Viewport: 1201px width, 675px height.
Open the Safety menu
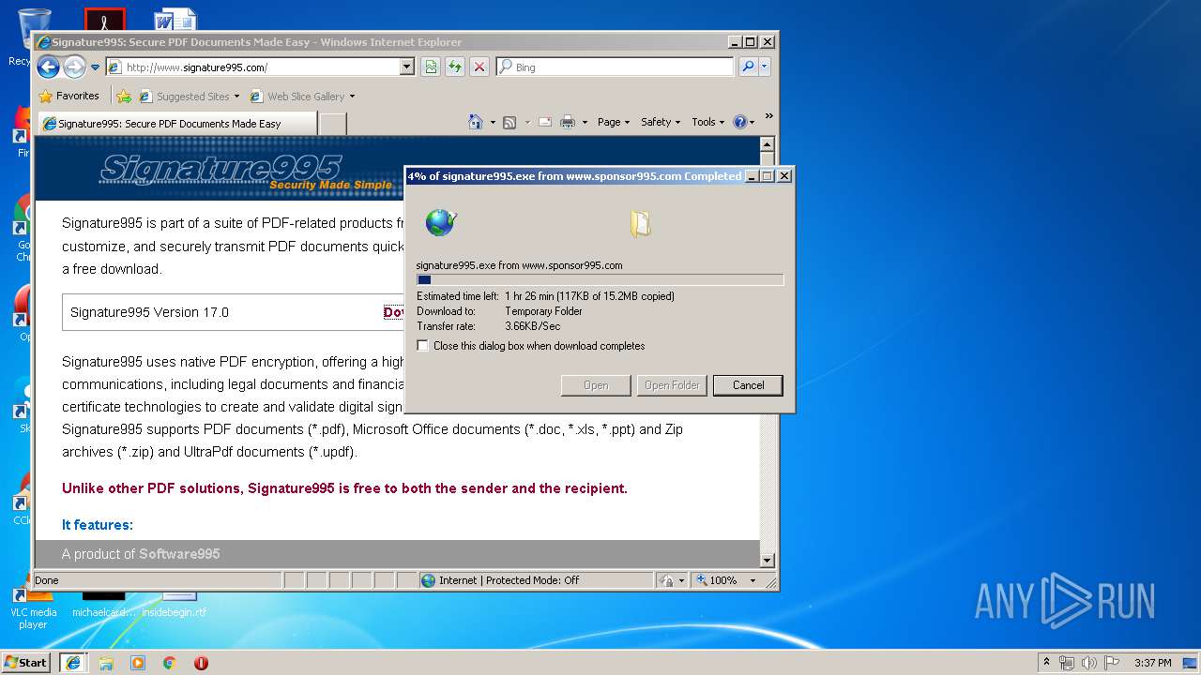click(661, 122)
